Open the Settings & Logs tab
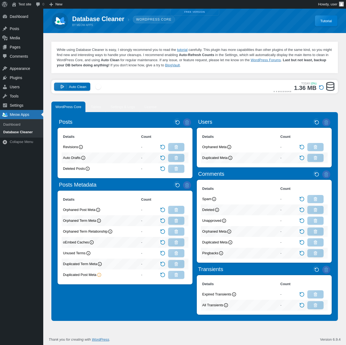The height and width of the screenshot is (345, 346). [123, 107]
